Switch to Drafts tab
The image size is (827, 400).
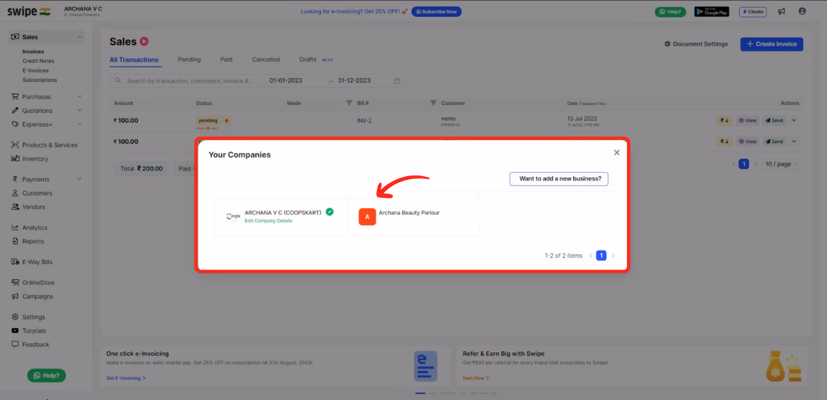pos(308,59)
